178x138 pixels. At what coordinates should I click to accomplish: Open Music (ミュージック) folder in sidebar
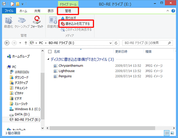point(19,104)
